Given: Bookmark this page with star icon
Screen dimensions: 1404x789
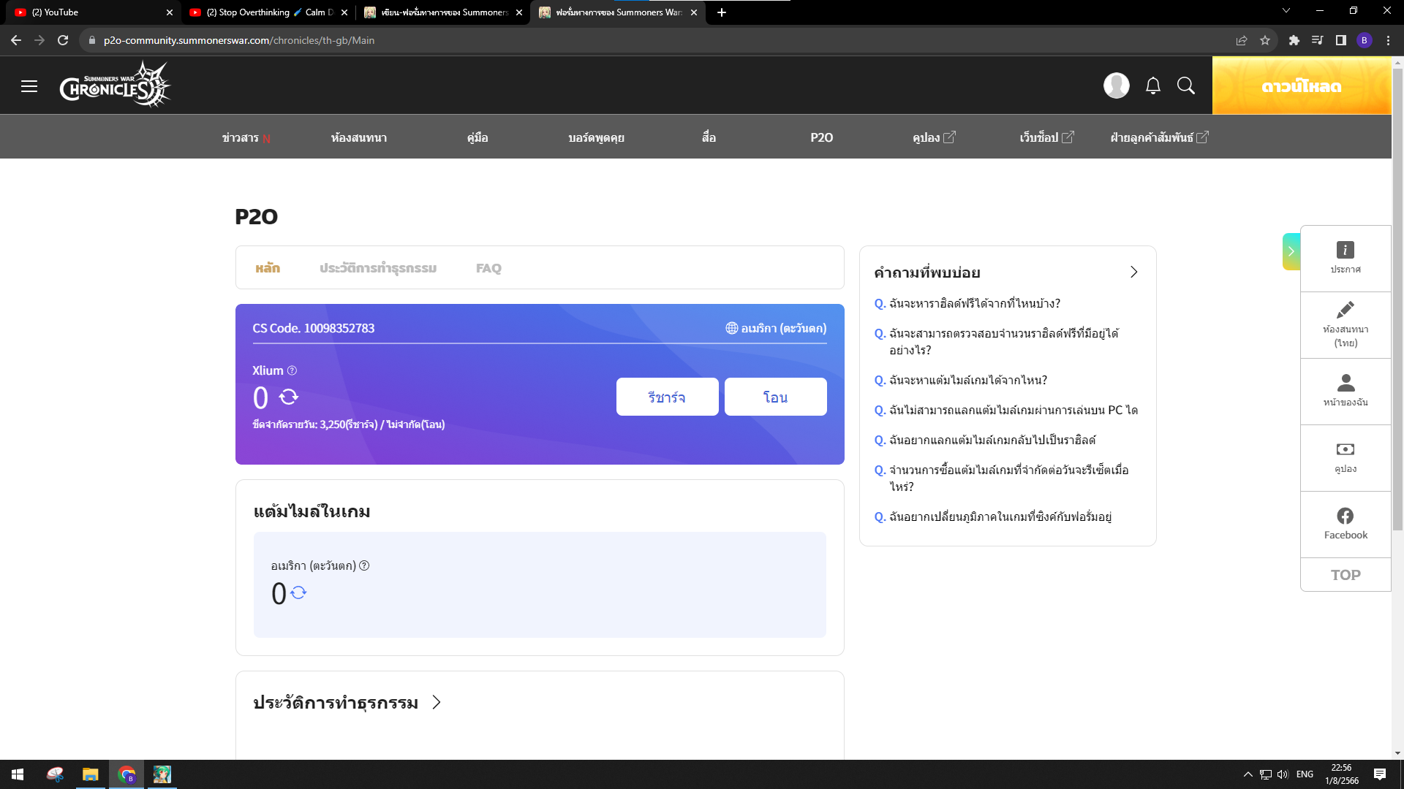Looking at the screenshot, I should pyautogui.click(x=1265, y=40).
